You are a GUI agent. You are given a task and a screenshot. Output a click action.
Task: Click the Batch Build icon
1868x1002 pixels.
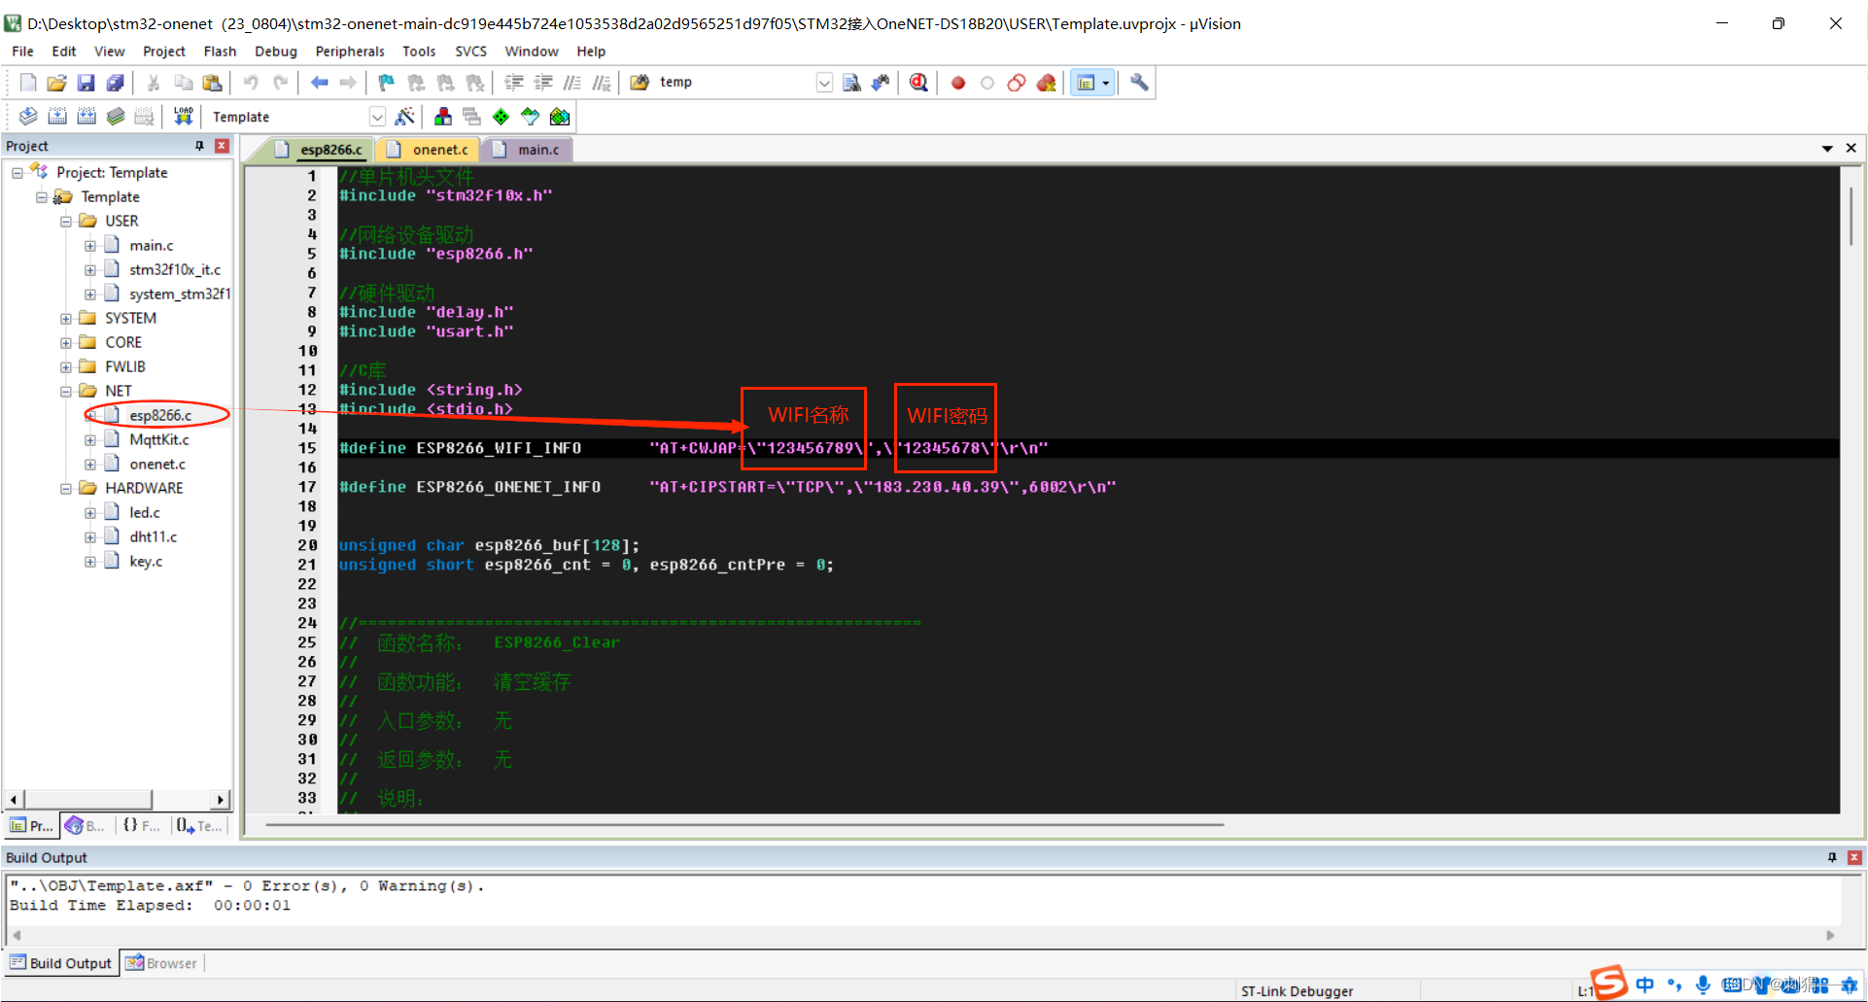tap(116, 117)
